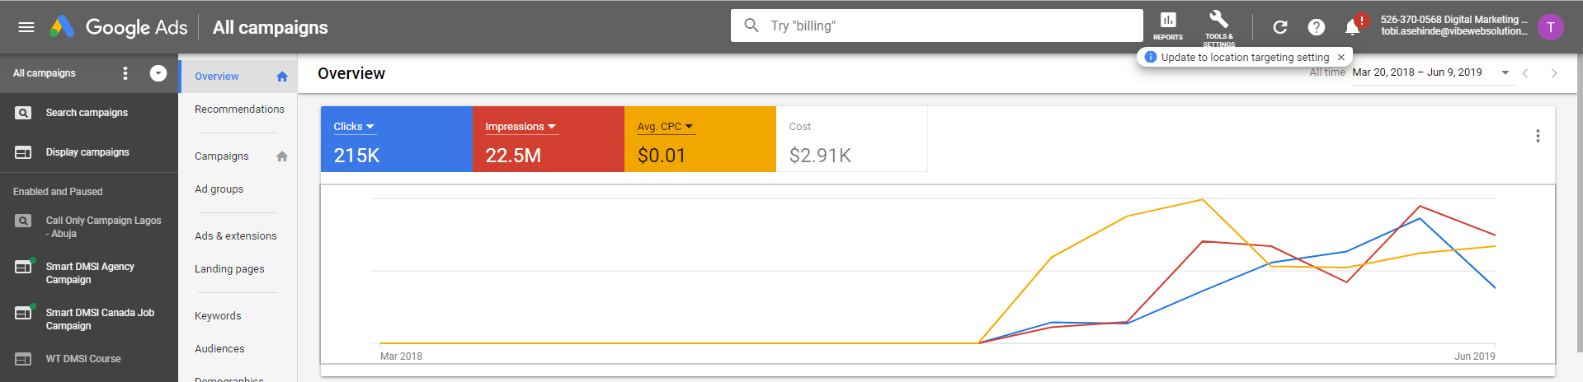Open Tools & Settings wrench
The height and width of the screenshot is (382, 1583).
[1218, 25]
